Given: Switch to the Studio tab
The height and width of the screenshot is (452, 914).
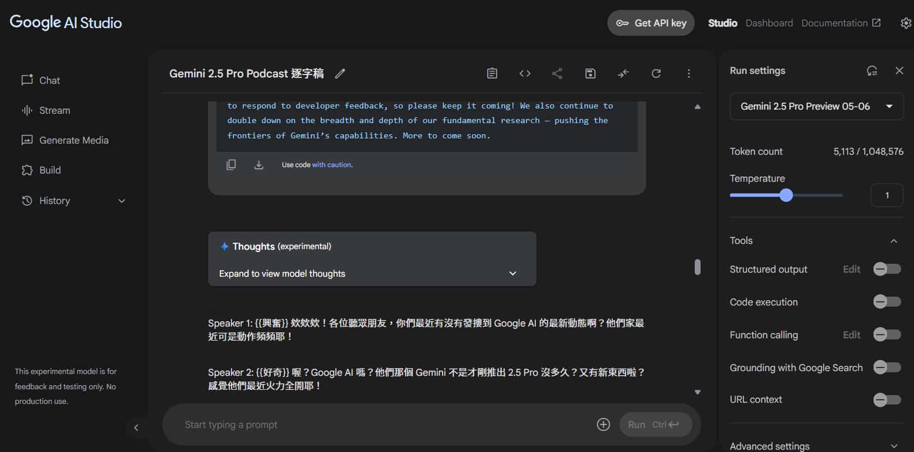Looking at the screenshot, I should (x=722, y=23).
